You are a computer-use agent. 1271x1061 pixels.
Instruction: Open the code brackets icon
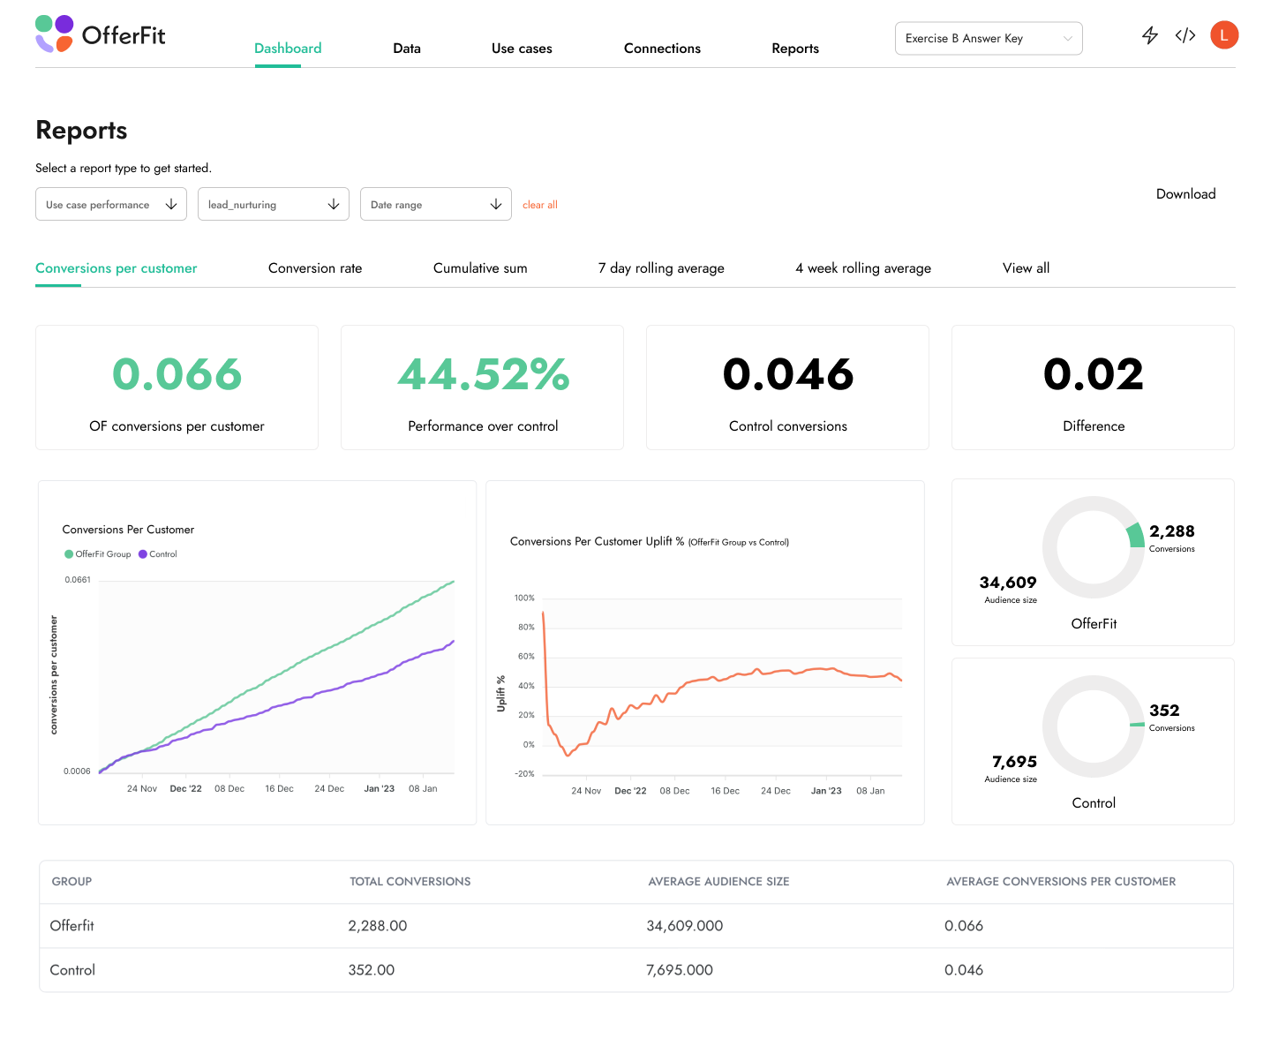(1185, 35)
